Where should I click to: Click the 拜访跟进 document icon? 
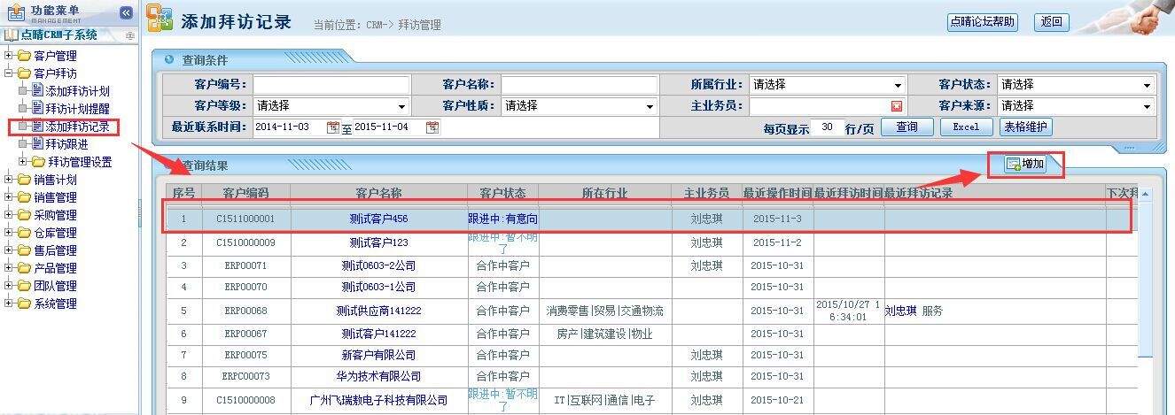pyautogui.click(x=37, y=143)
